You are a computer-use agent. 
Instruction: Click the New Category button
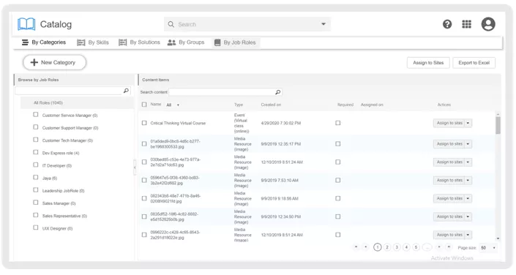tap(54, 62)
